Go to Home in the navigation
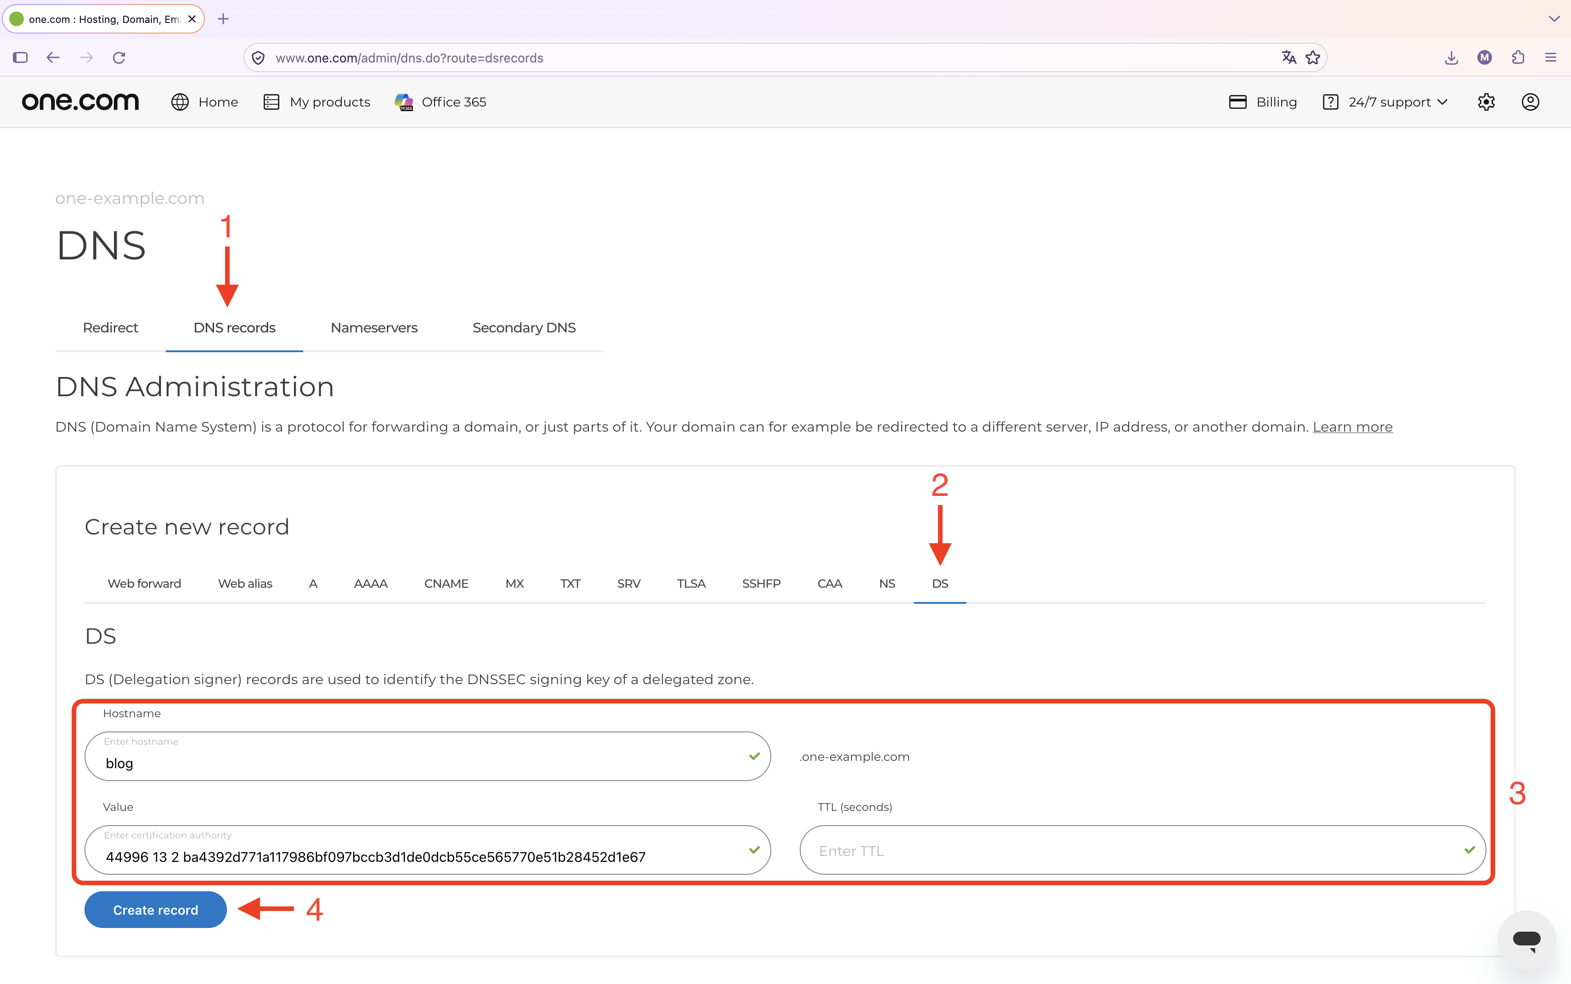1571x984 pixels. (x=204, y=102)
